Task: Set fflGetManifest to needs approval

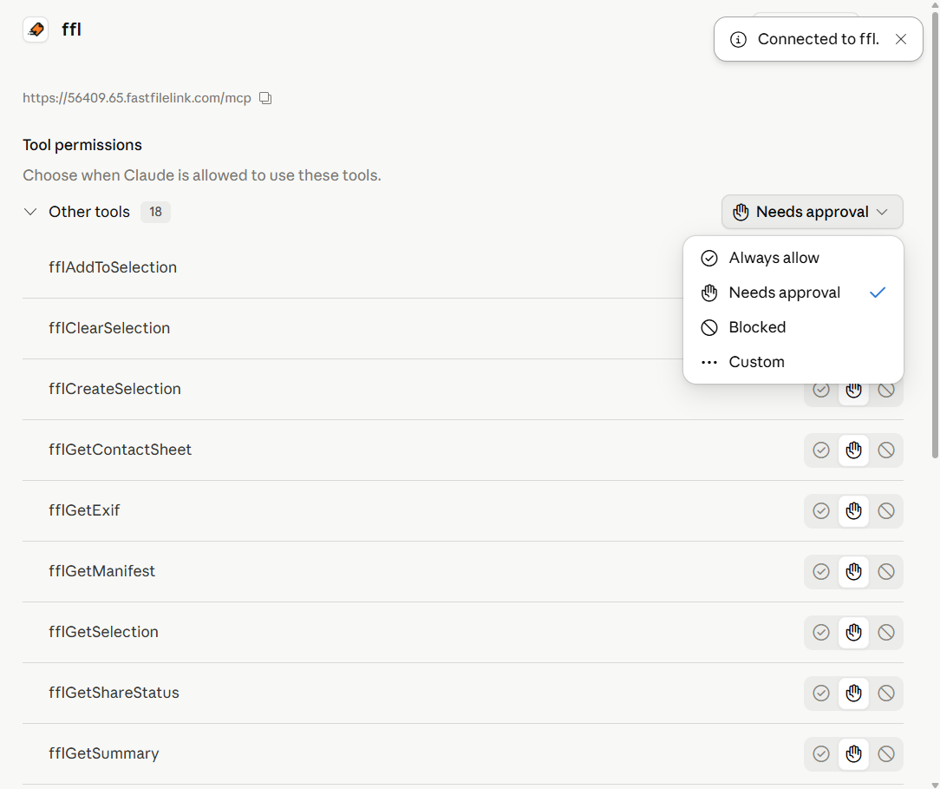Action: point(853,572)
